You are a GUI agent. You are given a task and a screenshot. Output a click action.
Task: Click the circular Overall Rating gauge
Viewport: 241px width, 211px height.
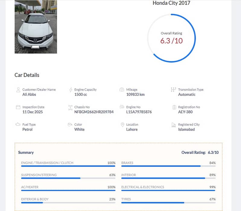[171, 38]
